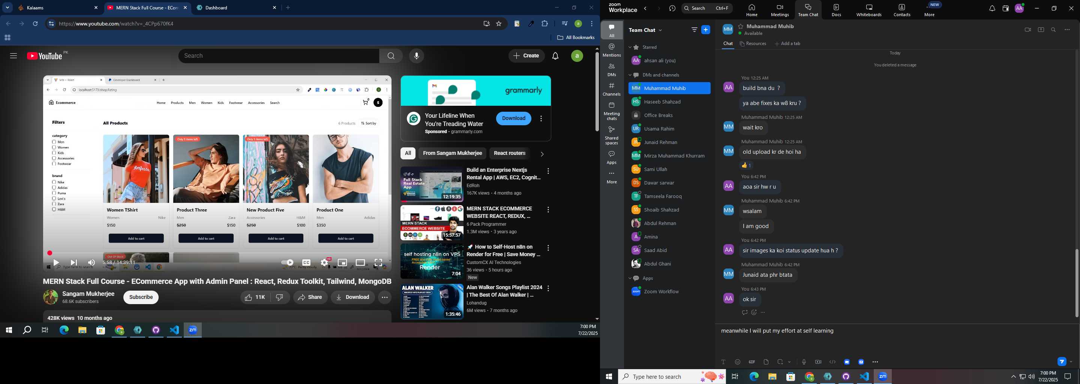Search within the Muhammad Muhib chat
The image size is (1080, 384).
(x=1053, y=30)
